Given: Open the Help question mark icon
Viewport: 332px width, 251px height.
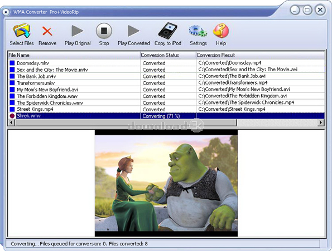Looking at the screenshot, I should [221, 31].
